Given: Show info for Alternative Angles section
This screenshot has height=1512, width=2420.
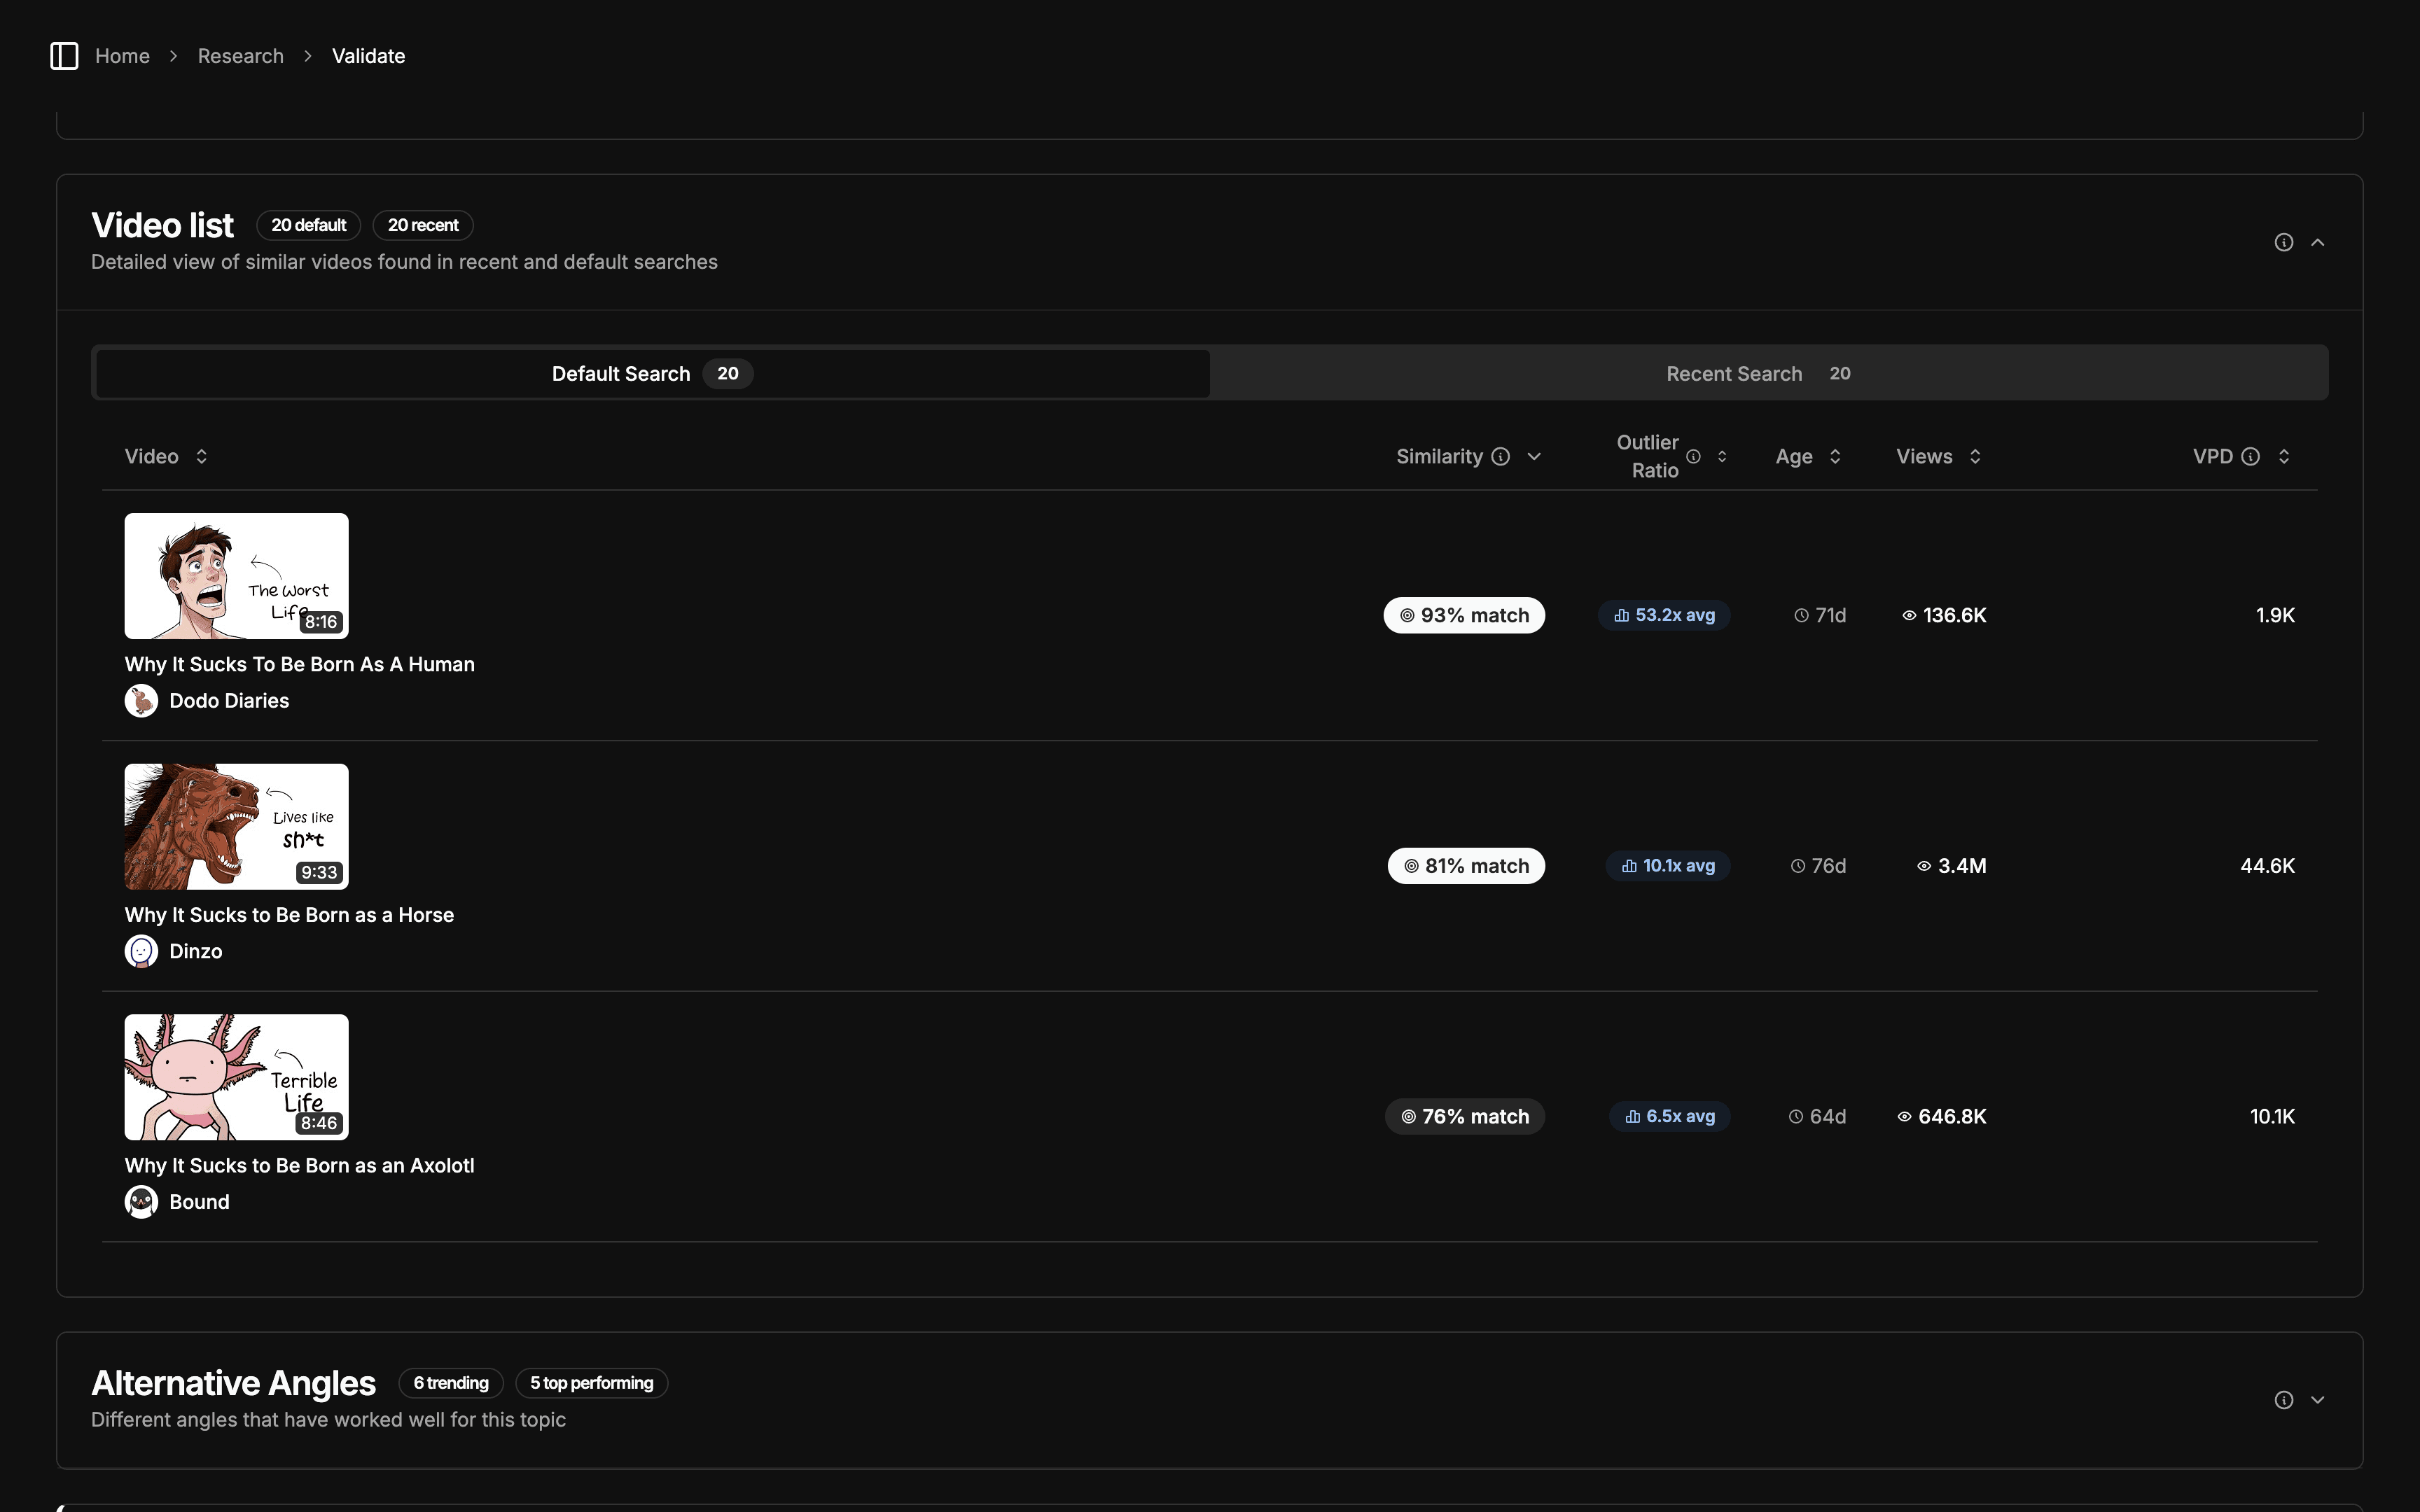Looking at the screenshot, I should 2283,1400.
